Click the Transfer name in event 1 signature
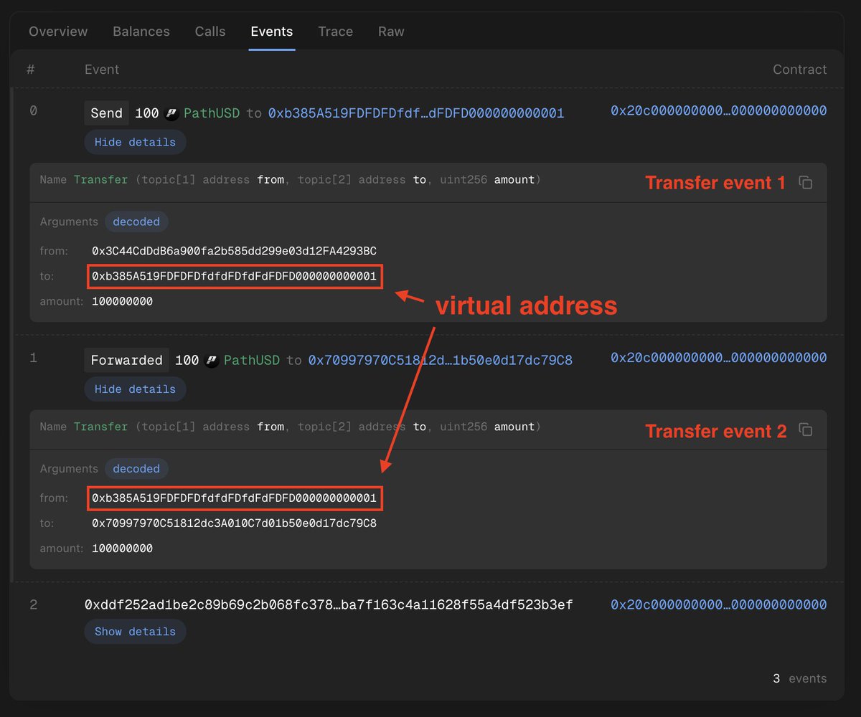Viewport: 861px width, 717px height. (x=100, y=180)
